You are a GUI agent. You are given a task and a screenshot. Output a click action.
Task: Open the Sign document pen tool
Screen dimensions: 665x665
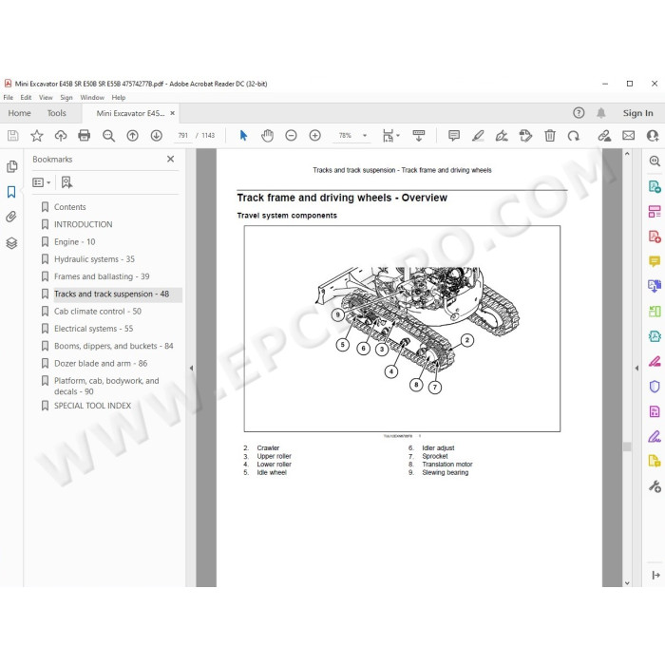(502, 136)
